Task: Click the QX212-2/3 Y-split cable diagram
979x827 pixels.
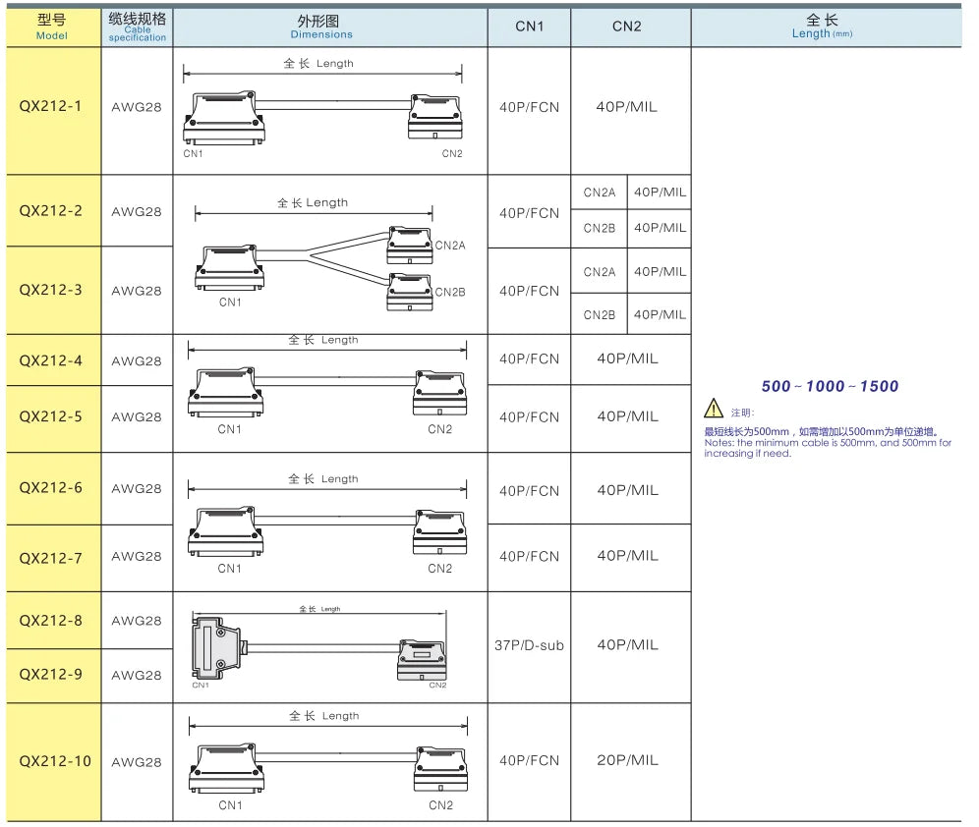Action: 329,253
